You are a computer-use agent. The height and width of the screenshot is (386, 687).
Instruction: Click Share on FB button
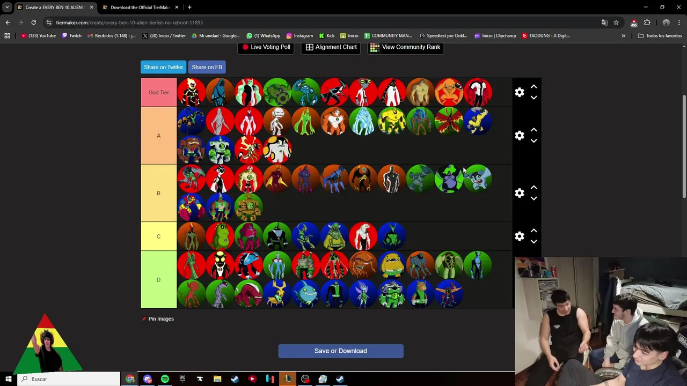click(x=207, y=67)
